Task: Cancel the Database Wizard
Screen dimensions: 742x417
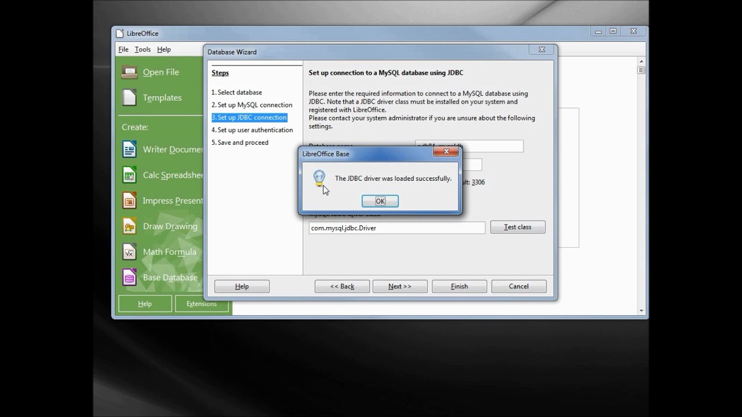Action: (518, 286)
